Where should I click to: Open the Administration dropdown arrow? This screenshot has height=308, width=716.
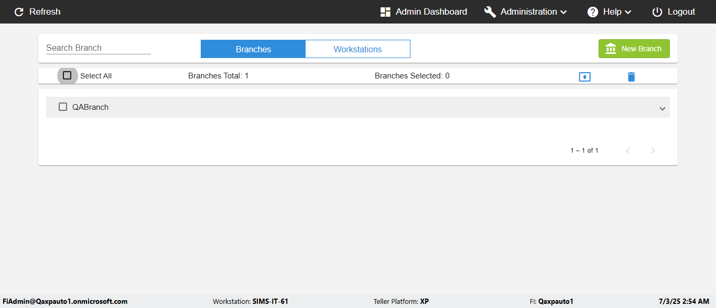[x=563, y=12]
